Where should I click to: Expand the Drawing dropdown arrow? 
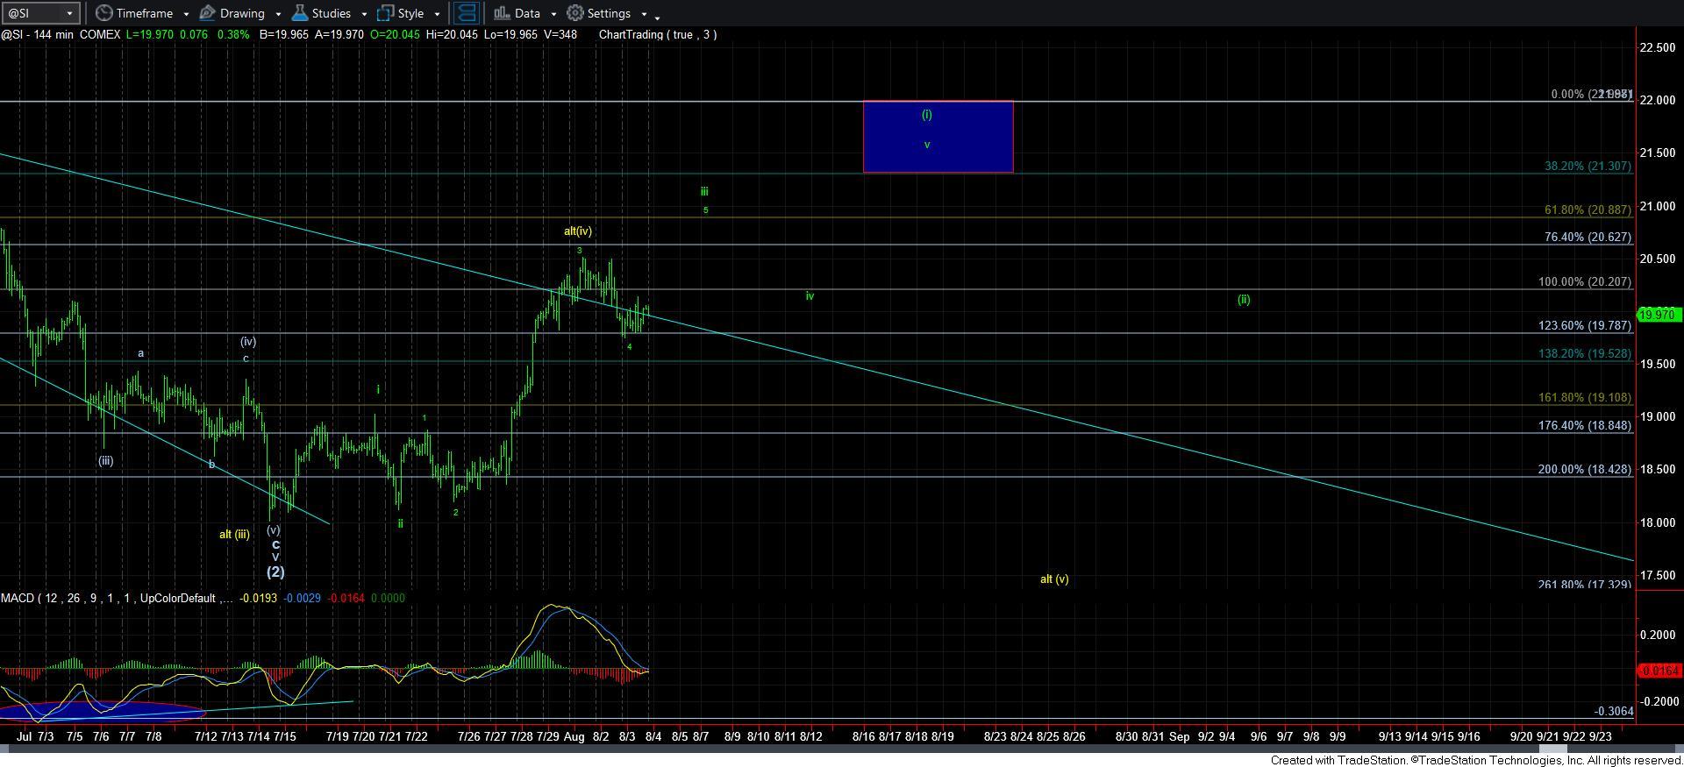click(x=278, y=14)
